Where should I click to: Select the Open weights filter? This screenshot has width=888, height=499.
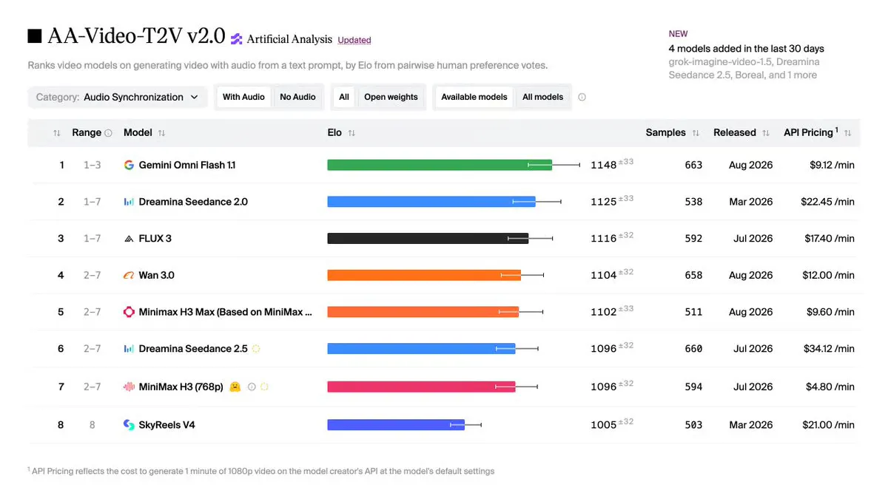[x=391, y=97]
